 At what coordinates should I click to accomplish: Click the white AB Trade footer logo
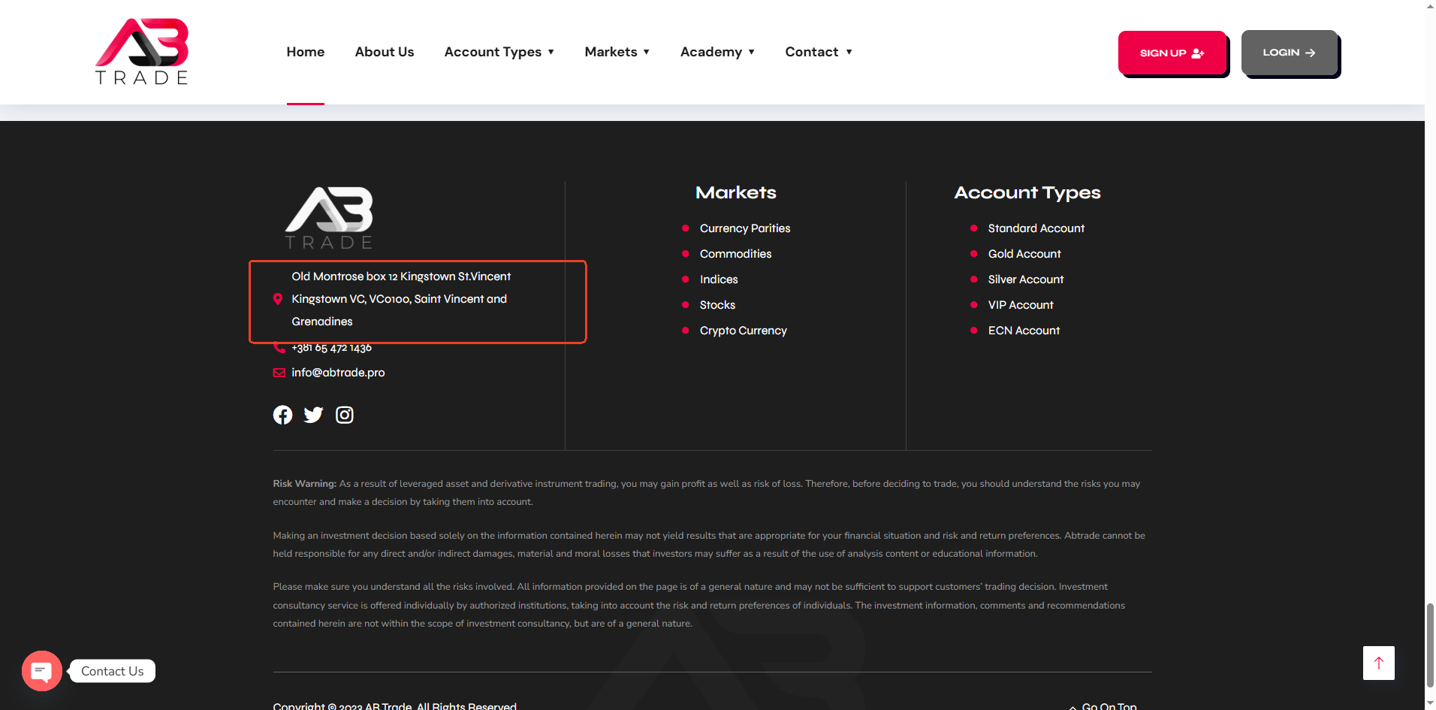329,218
